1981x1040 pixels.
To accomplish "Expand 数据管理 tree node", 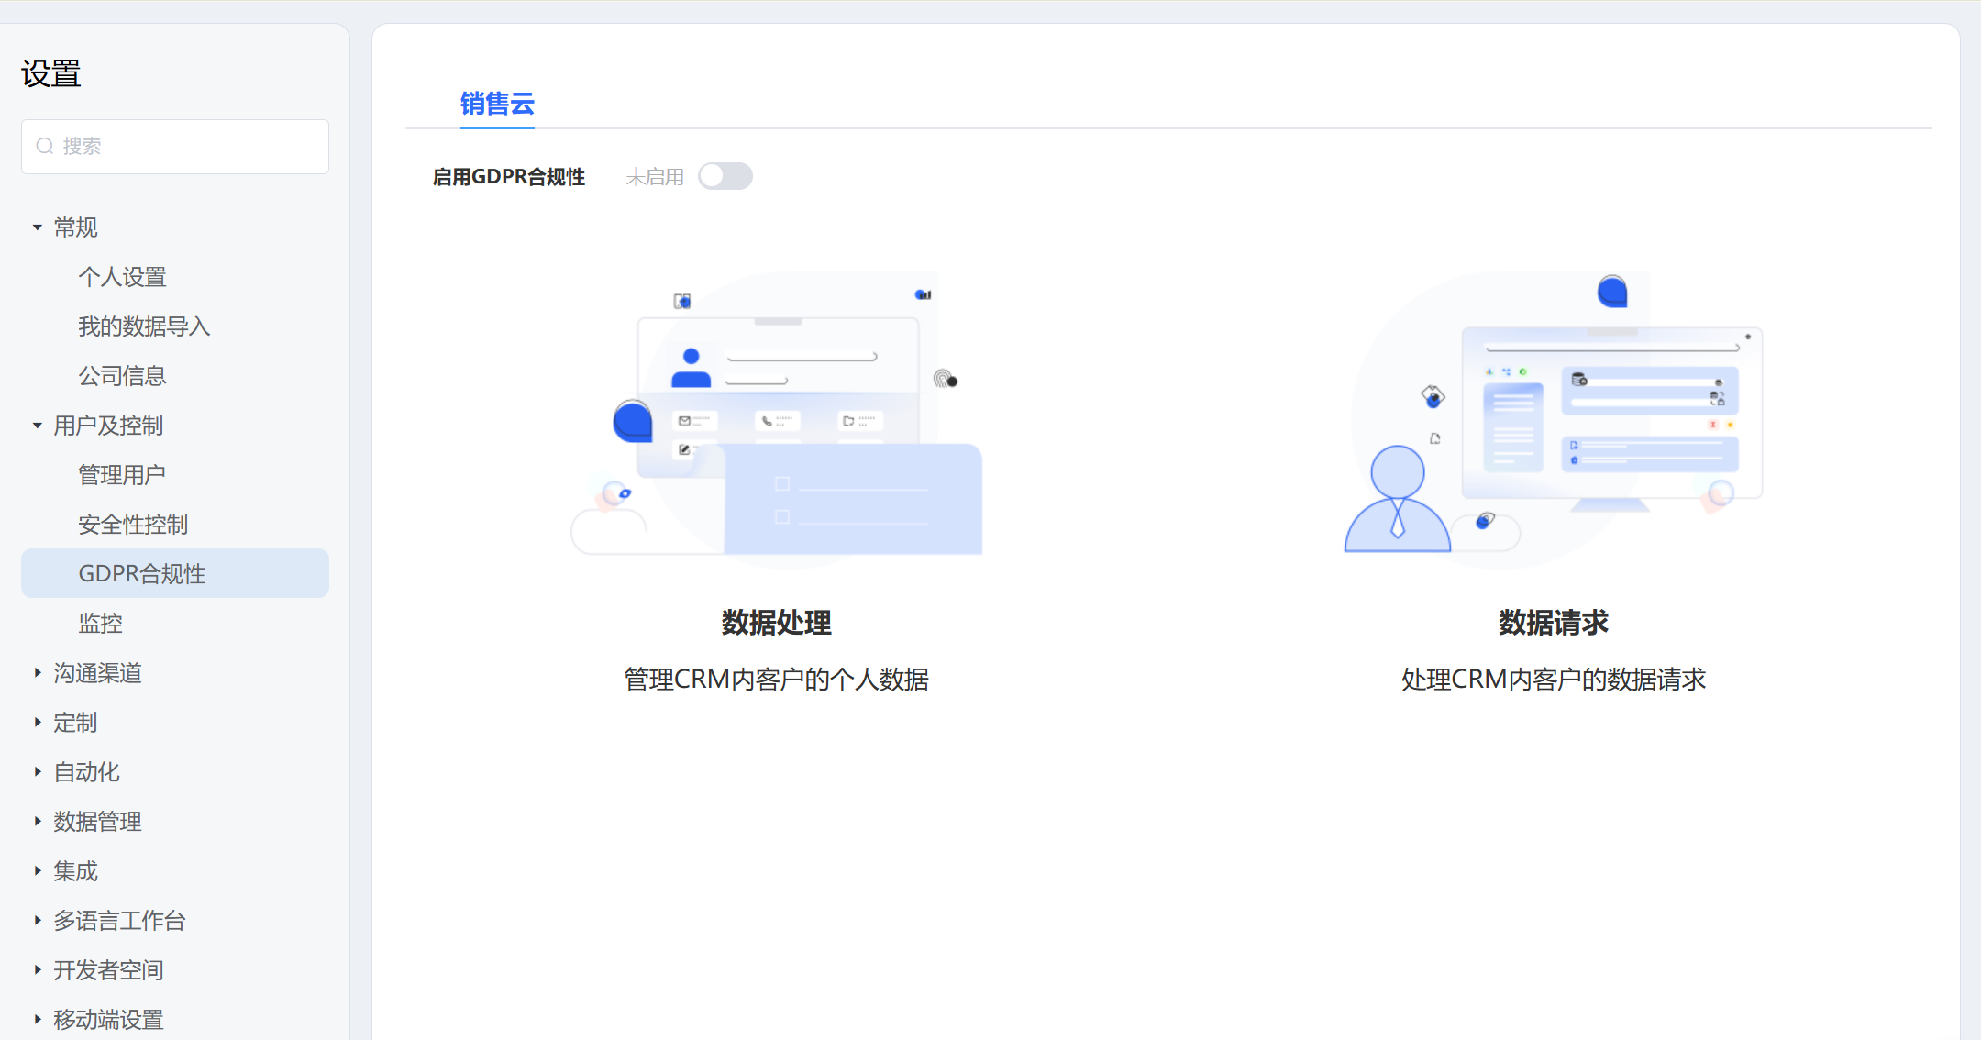I will [x=38, y=822].
